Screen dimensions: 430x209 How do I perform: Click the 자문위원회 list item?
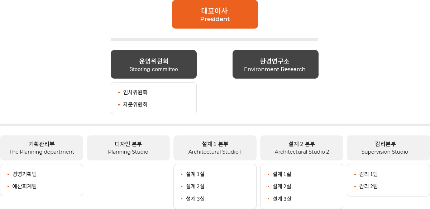click(x=135, y=104)
